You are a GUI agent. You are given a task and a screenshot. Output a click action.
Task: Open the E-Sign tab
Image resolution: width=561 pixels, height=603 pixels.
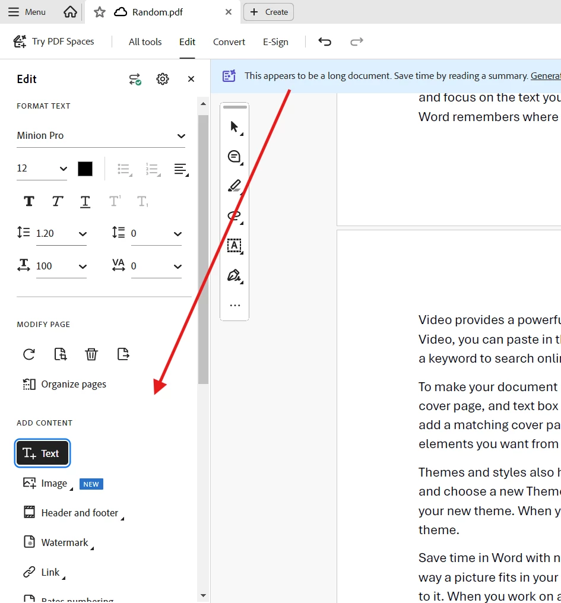point(275,42)
